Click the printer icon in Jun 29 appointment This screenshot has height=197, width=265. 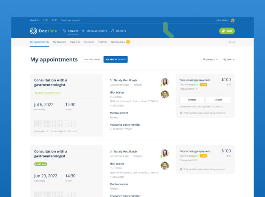[181, 169]
